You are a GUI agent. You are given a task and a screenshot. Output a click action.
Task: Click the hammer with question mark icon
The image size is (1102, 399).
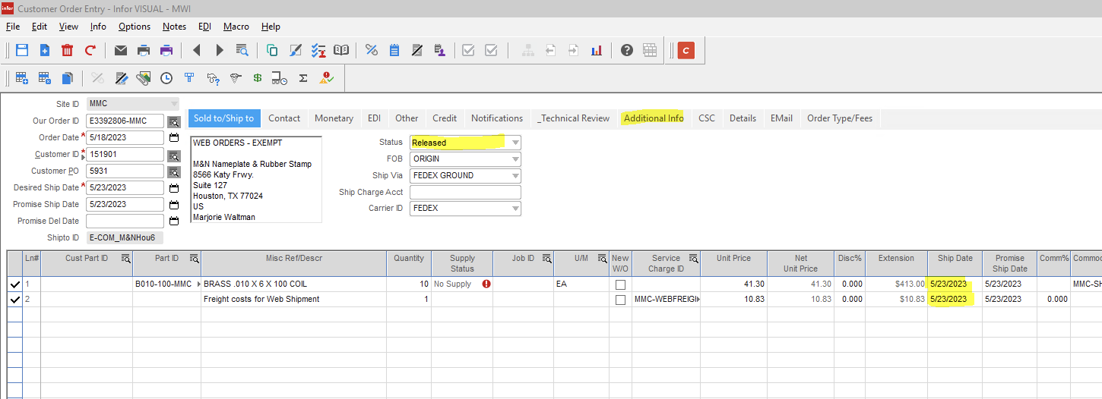point(213,77)
